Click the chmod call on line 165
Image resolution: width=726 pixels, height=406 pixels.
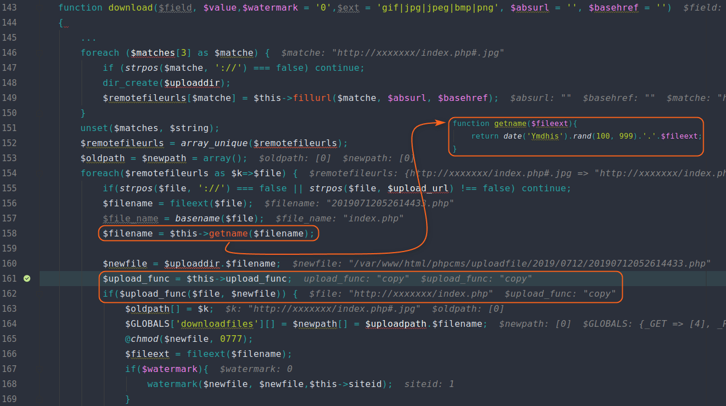click(x=145, y=339)
